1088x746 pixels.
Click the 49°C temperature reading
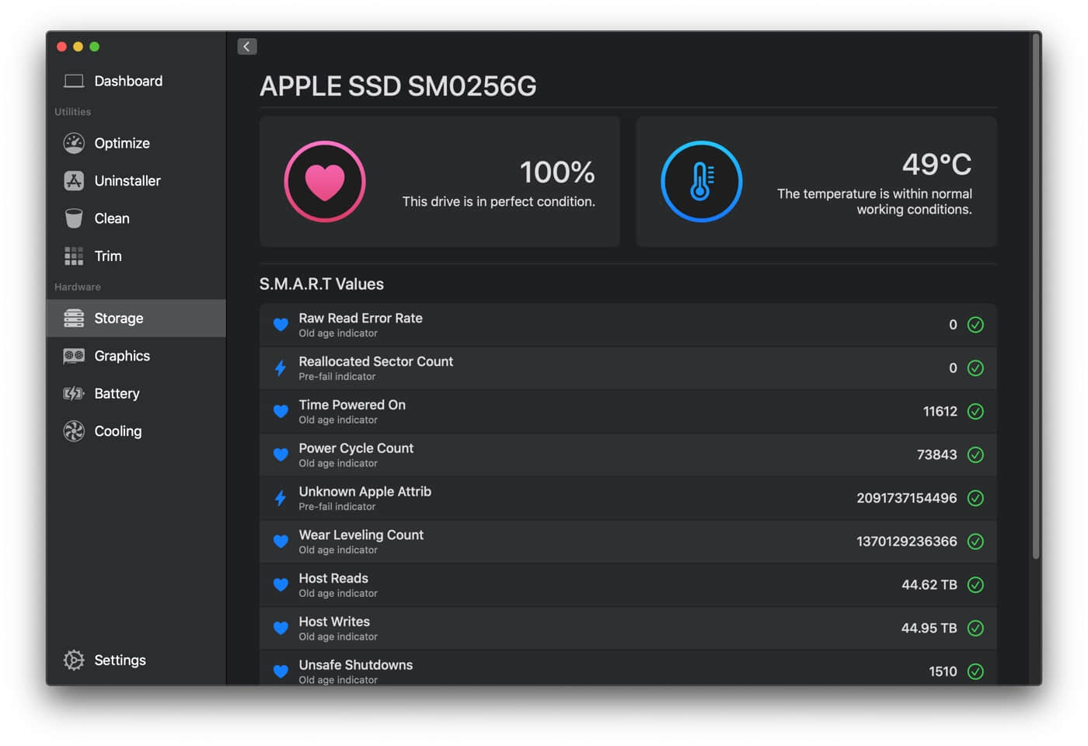pos(936,165)
